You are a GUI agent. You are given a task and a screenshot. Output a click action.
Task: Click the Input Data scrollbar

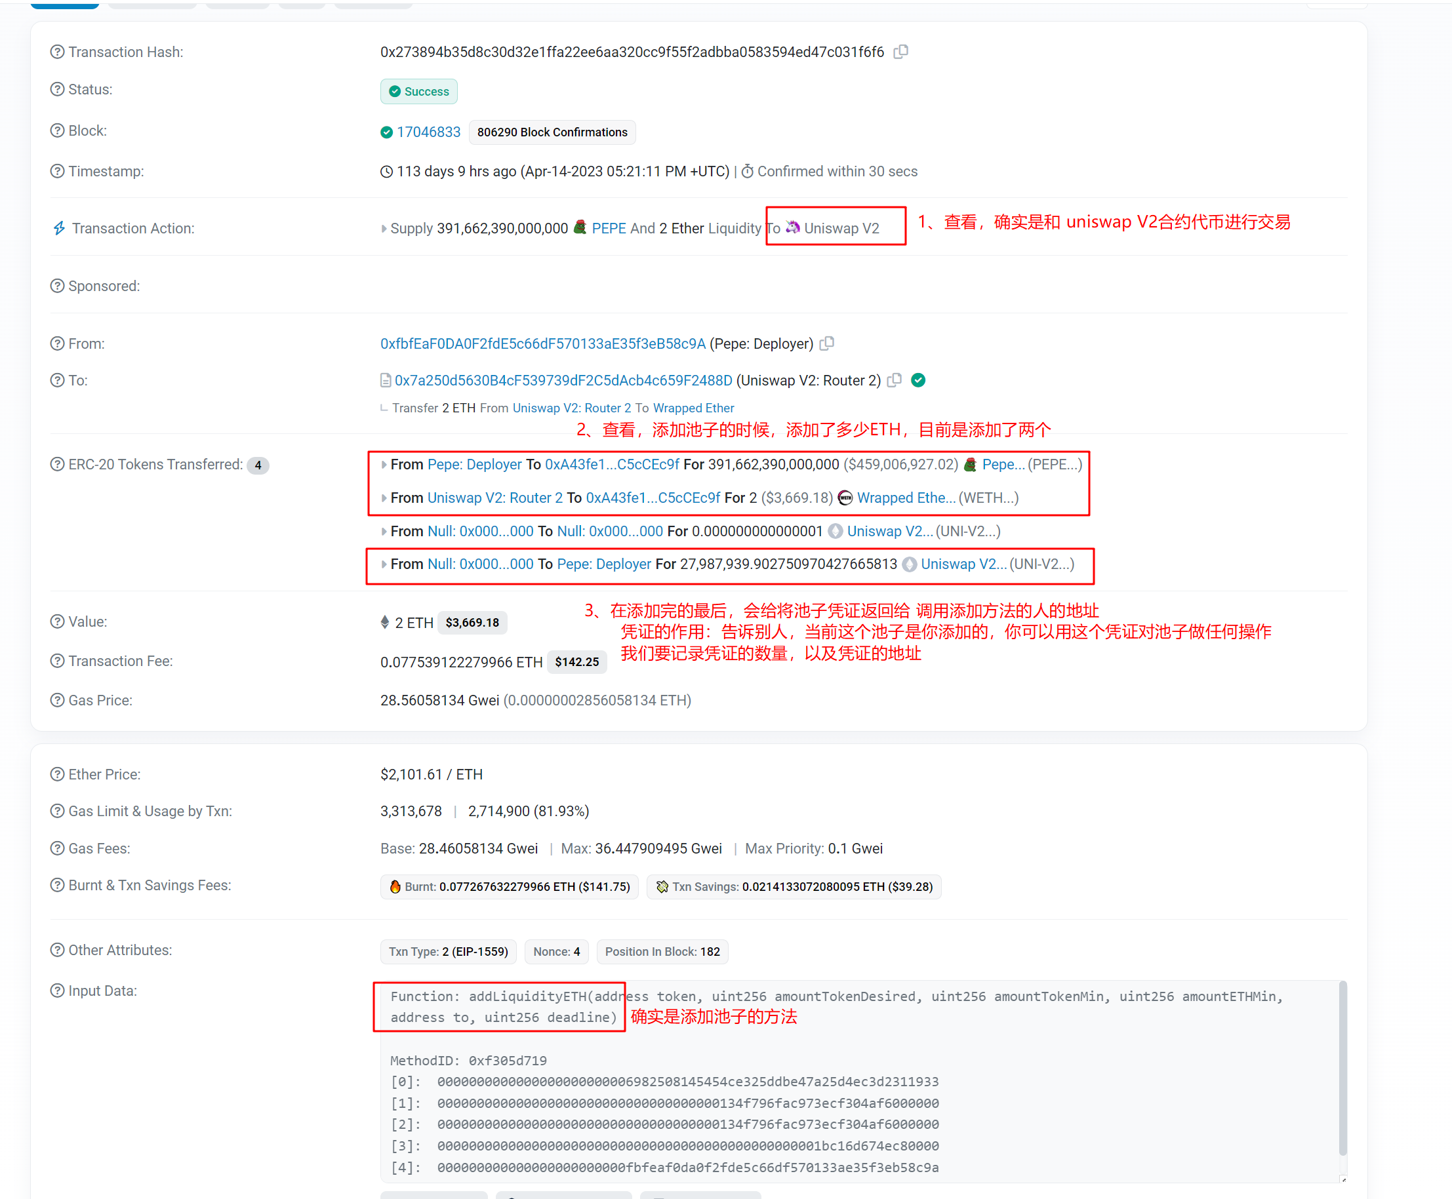(x=1342, y=1068)
